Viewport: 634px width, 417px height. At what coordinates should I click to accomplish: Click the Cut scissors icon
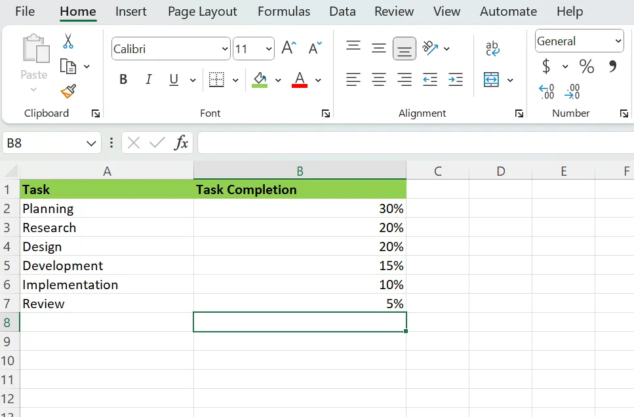(x=68, y=41)
